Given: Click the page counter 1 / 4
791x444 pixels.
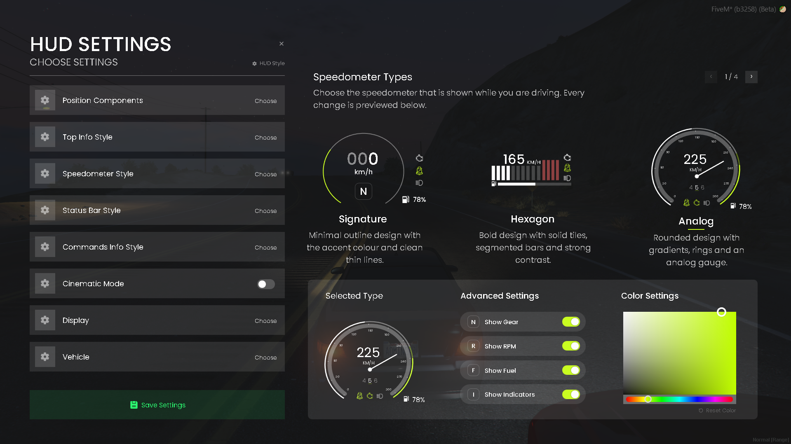Looking at the screenshot, I should 731,77.
